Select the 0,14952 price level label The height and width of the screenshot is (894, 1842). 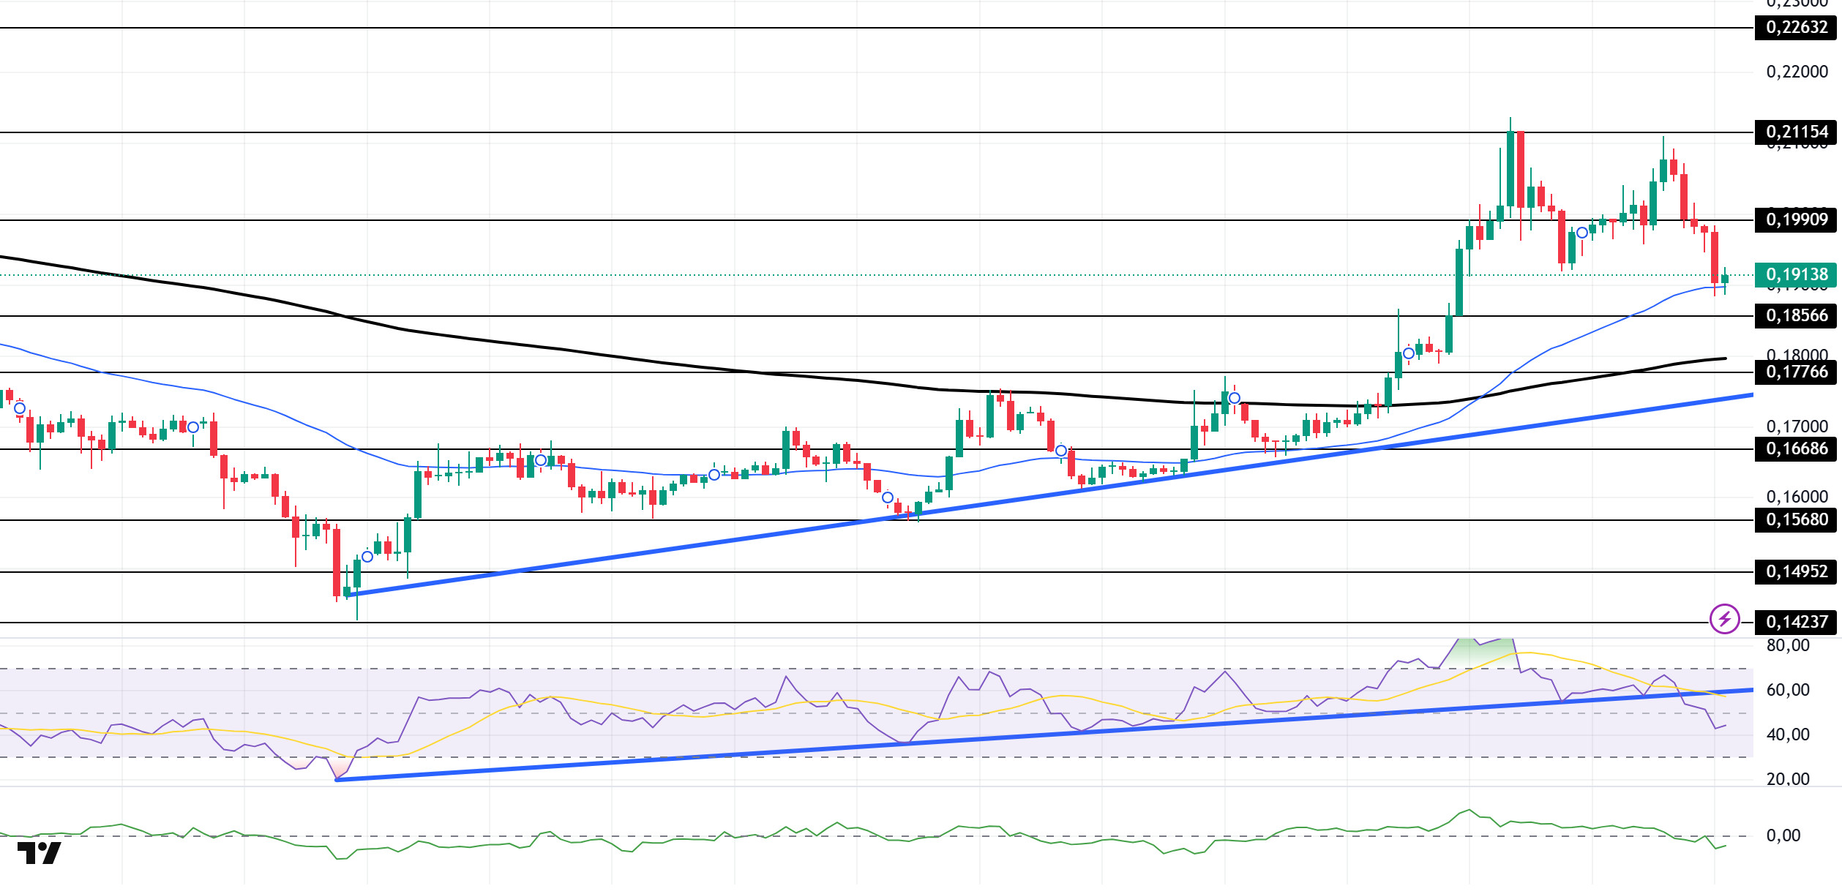tap(1796, 571)
